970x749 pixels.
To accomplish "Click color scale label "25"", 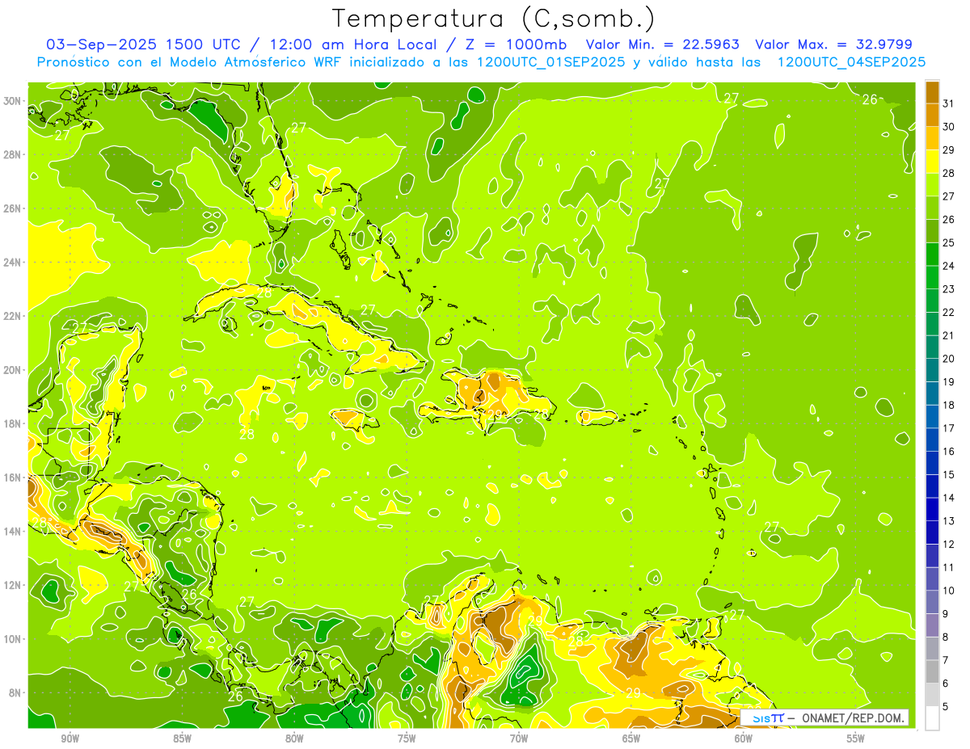I will click(x=949, y=242).
